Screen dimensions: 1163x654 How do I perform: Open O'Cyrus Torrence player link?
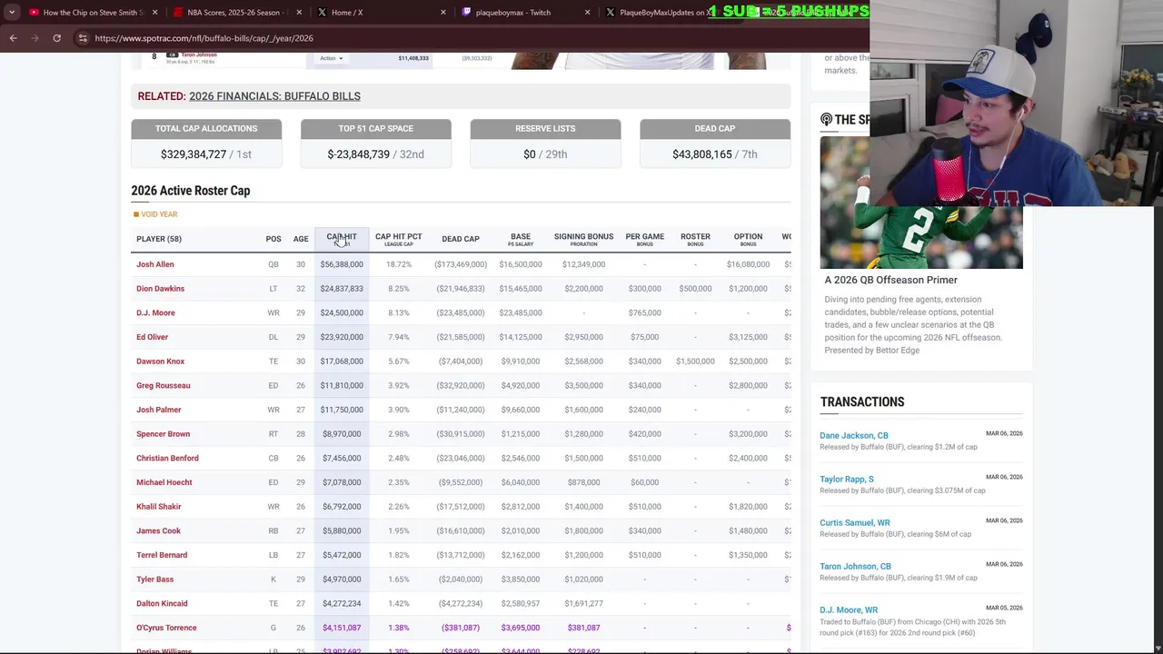click(166, 628)
